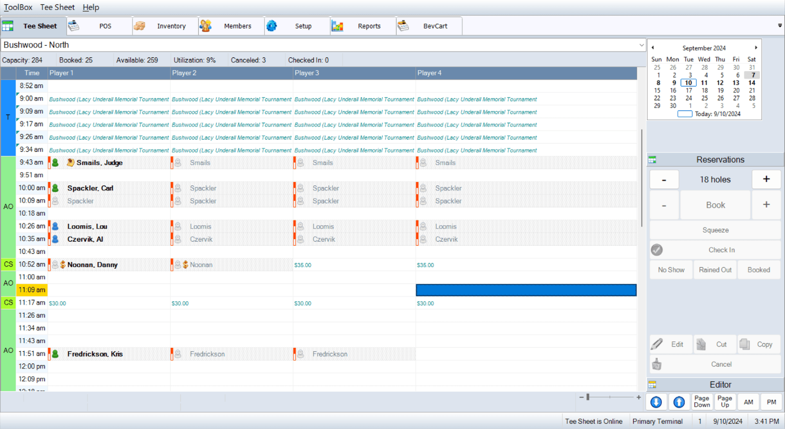Image resolution: width=785 pixels, height=429 pixels.
Task: Click dollar sign icon beside Noonan, Danny
Action: click(63, 265)
